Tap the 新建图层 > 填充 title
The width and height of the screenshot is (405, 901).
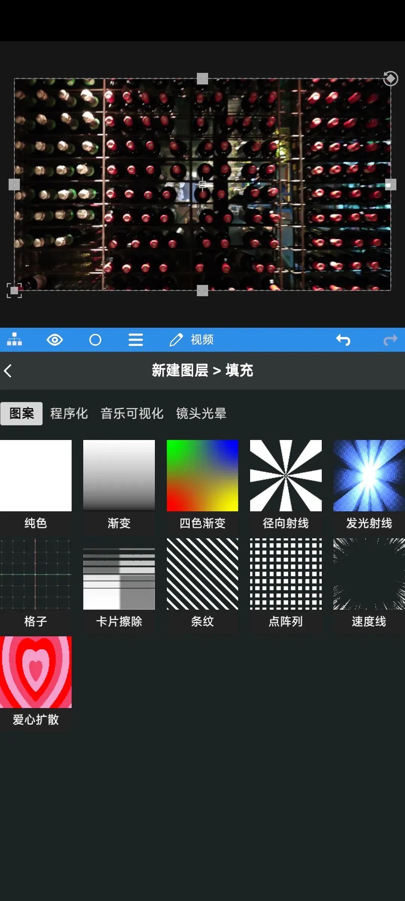202,371
